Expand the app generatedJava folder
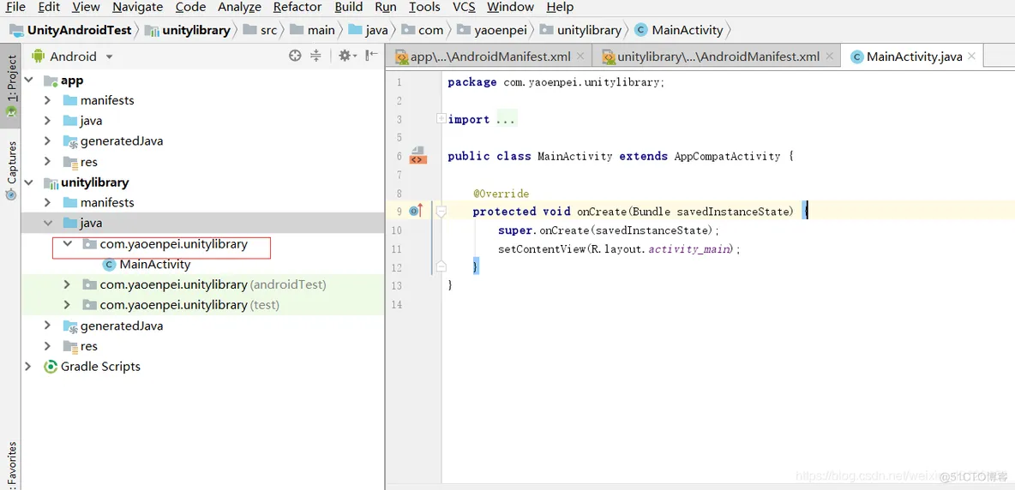The height and width of the screenshot is (490, 1015). click(47, 141)
